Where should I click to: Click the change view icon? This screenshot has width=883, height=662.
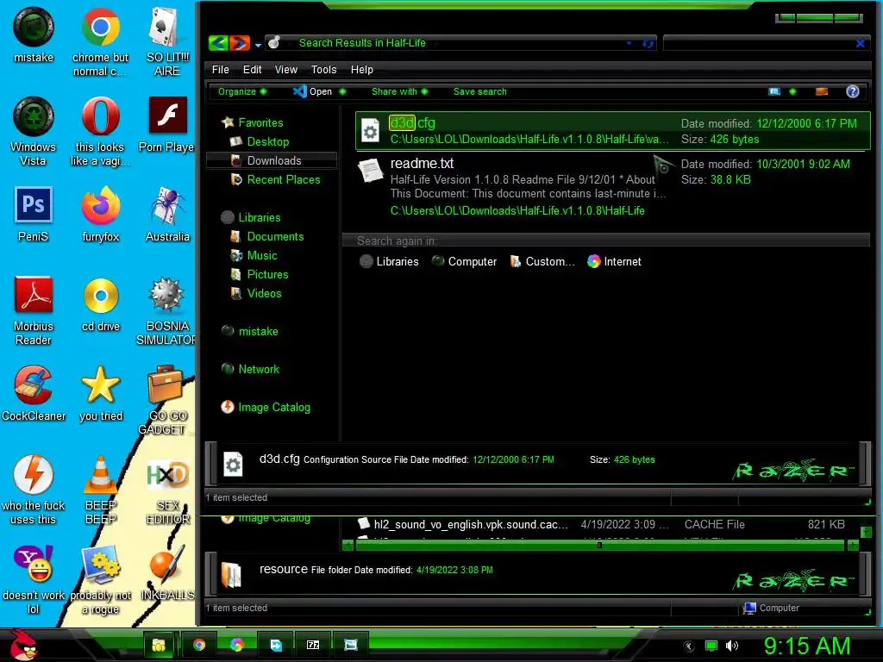(x=775, y=91)
